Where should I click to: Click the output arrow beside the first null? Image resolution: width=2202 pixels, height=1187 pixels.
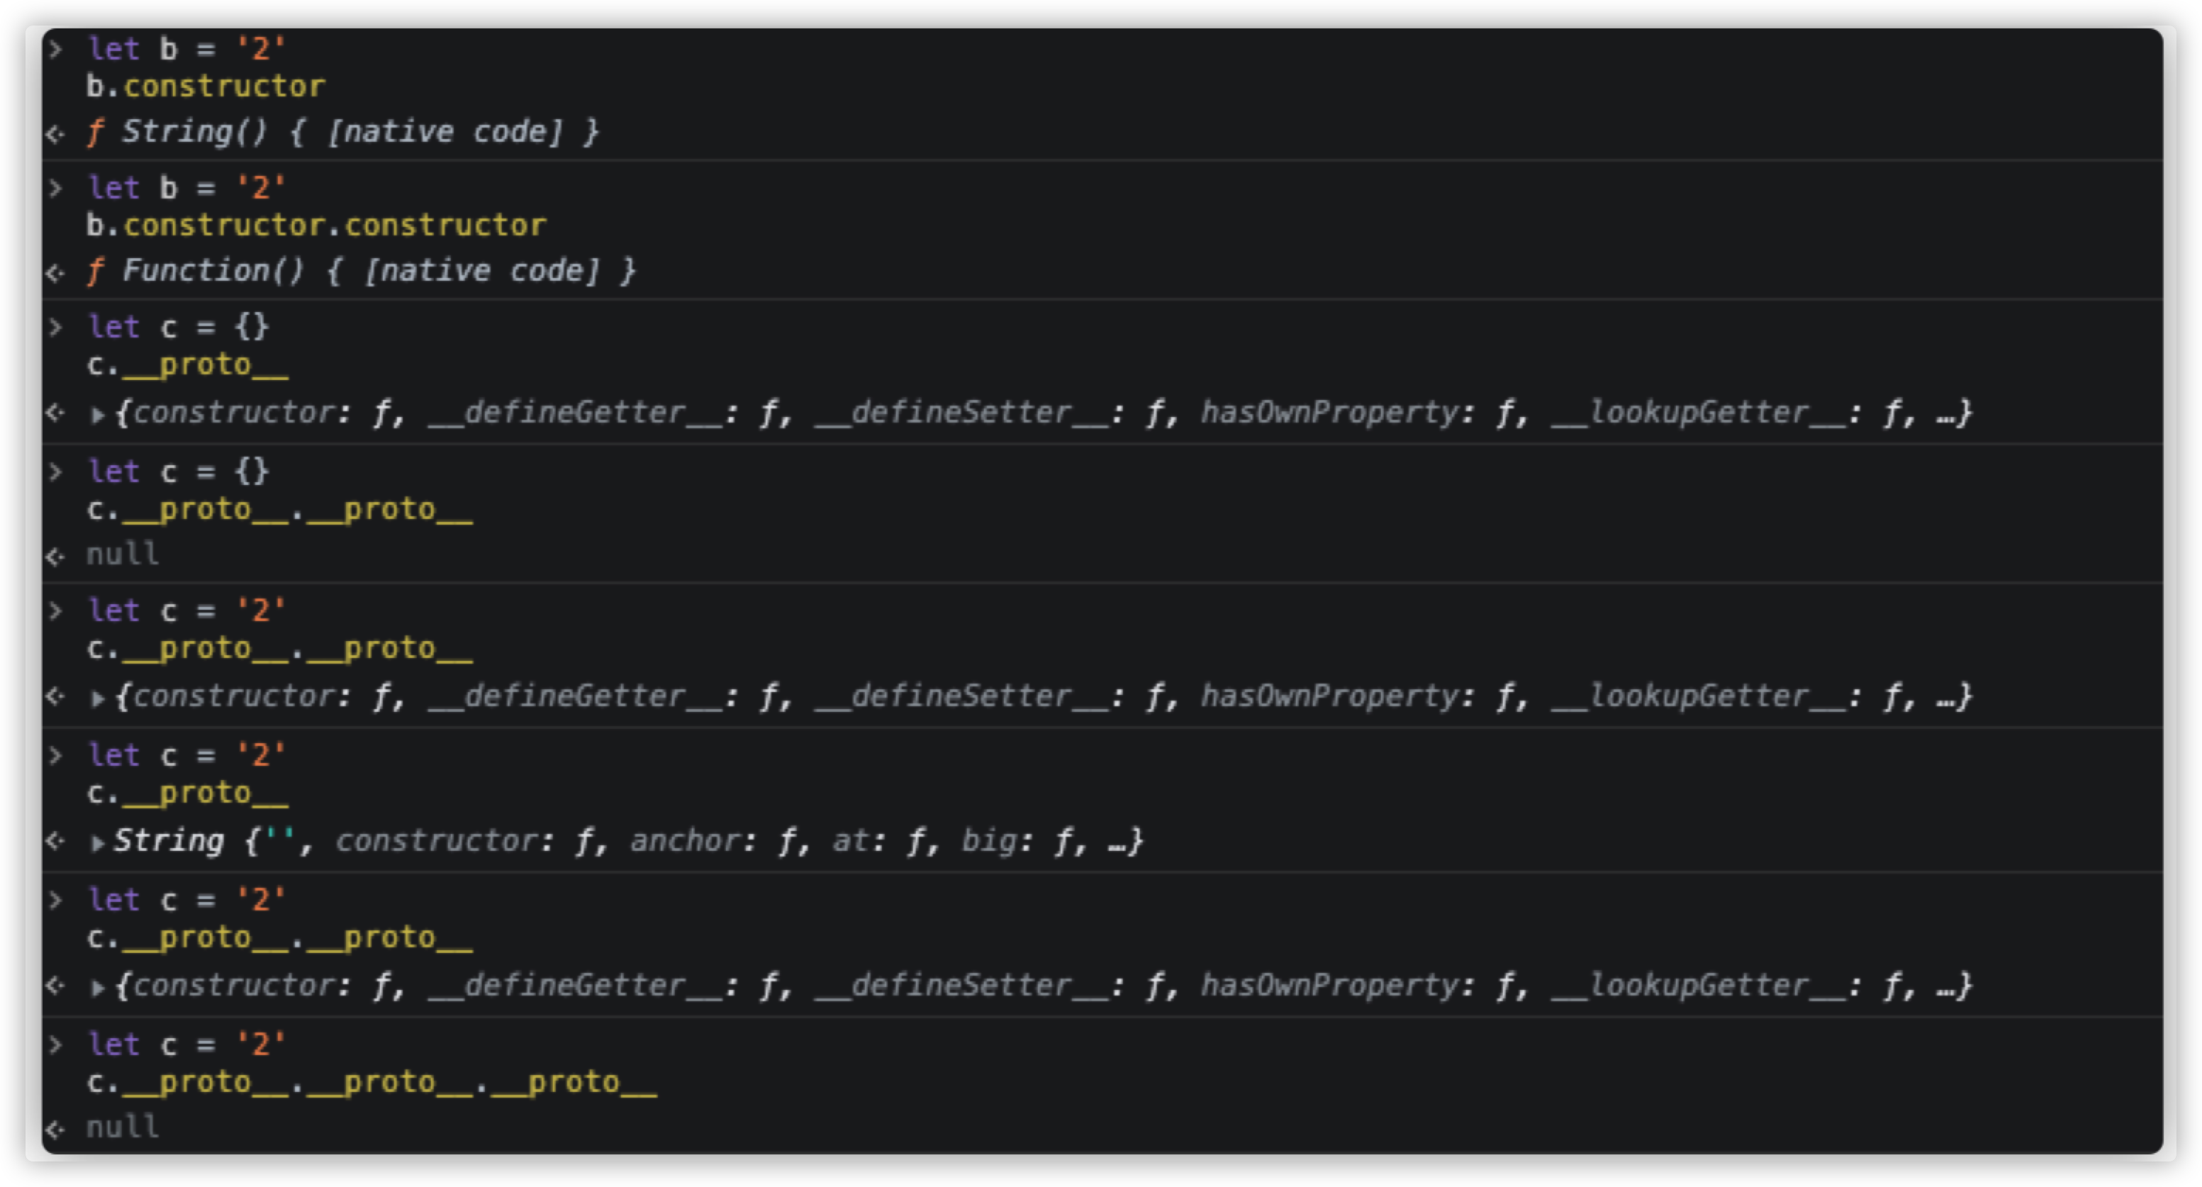pyautogui.click(x=55, y=557)
